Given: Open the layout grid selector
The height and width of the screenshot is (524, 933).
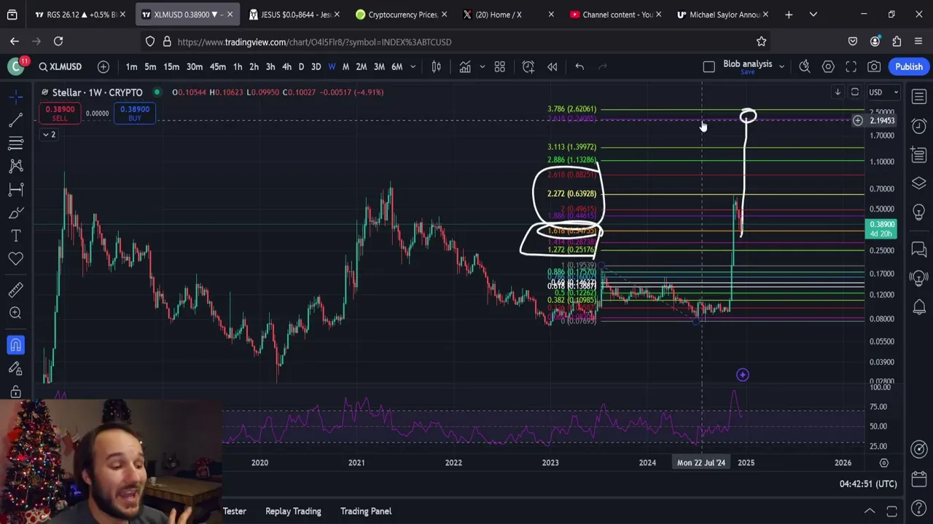Looking at the screenshot, I should pyautogui.click(x=500, y=67).
